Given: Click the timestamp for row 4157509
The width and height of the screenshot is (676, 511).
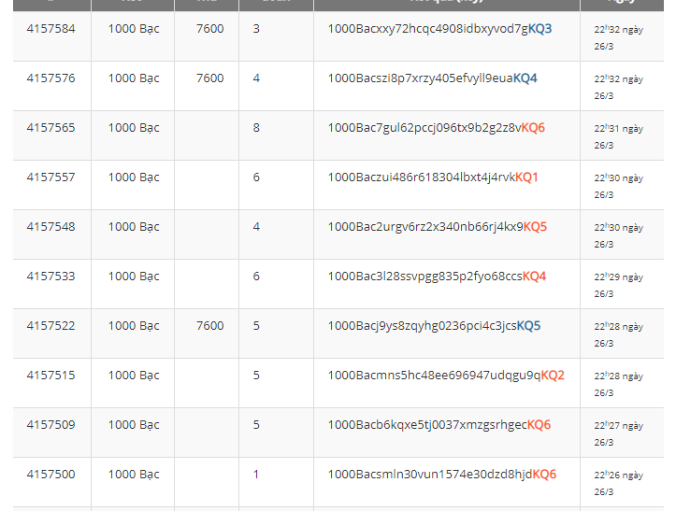Looking at the screenshot, I should coord(618,433).
